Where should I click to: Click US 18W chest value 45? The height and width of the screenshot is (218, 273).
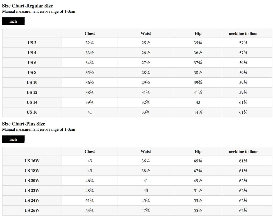90,171
